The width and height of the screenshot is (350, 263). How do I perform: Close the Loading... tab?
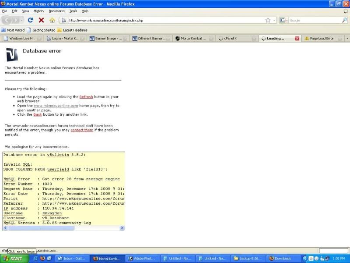(297, 39)
